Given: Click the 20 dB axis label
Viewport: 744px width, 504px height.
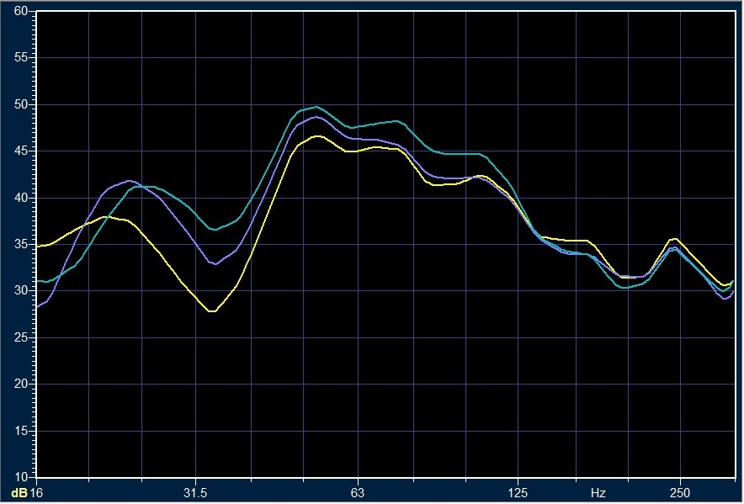Looking at the screenshot, I should click(21, 384).
